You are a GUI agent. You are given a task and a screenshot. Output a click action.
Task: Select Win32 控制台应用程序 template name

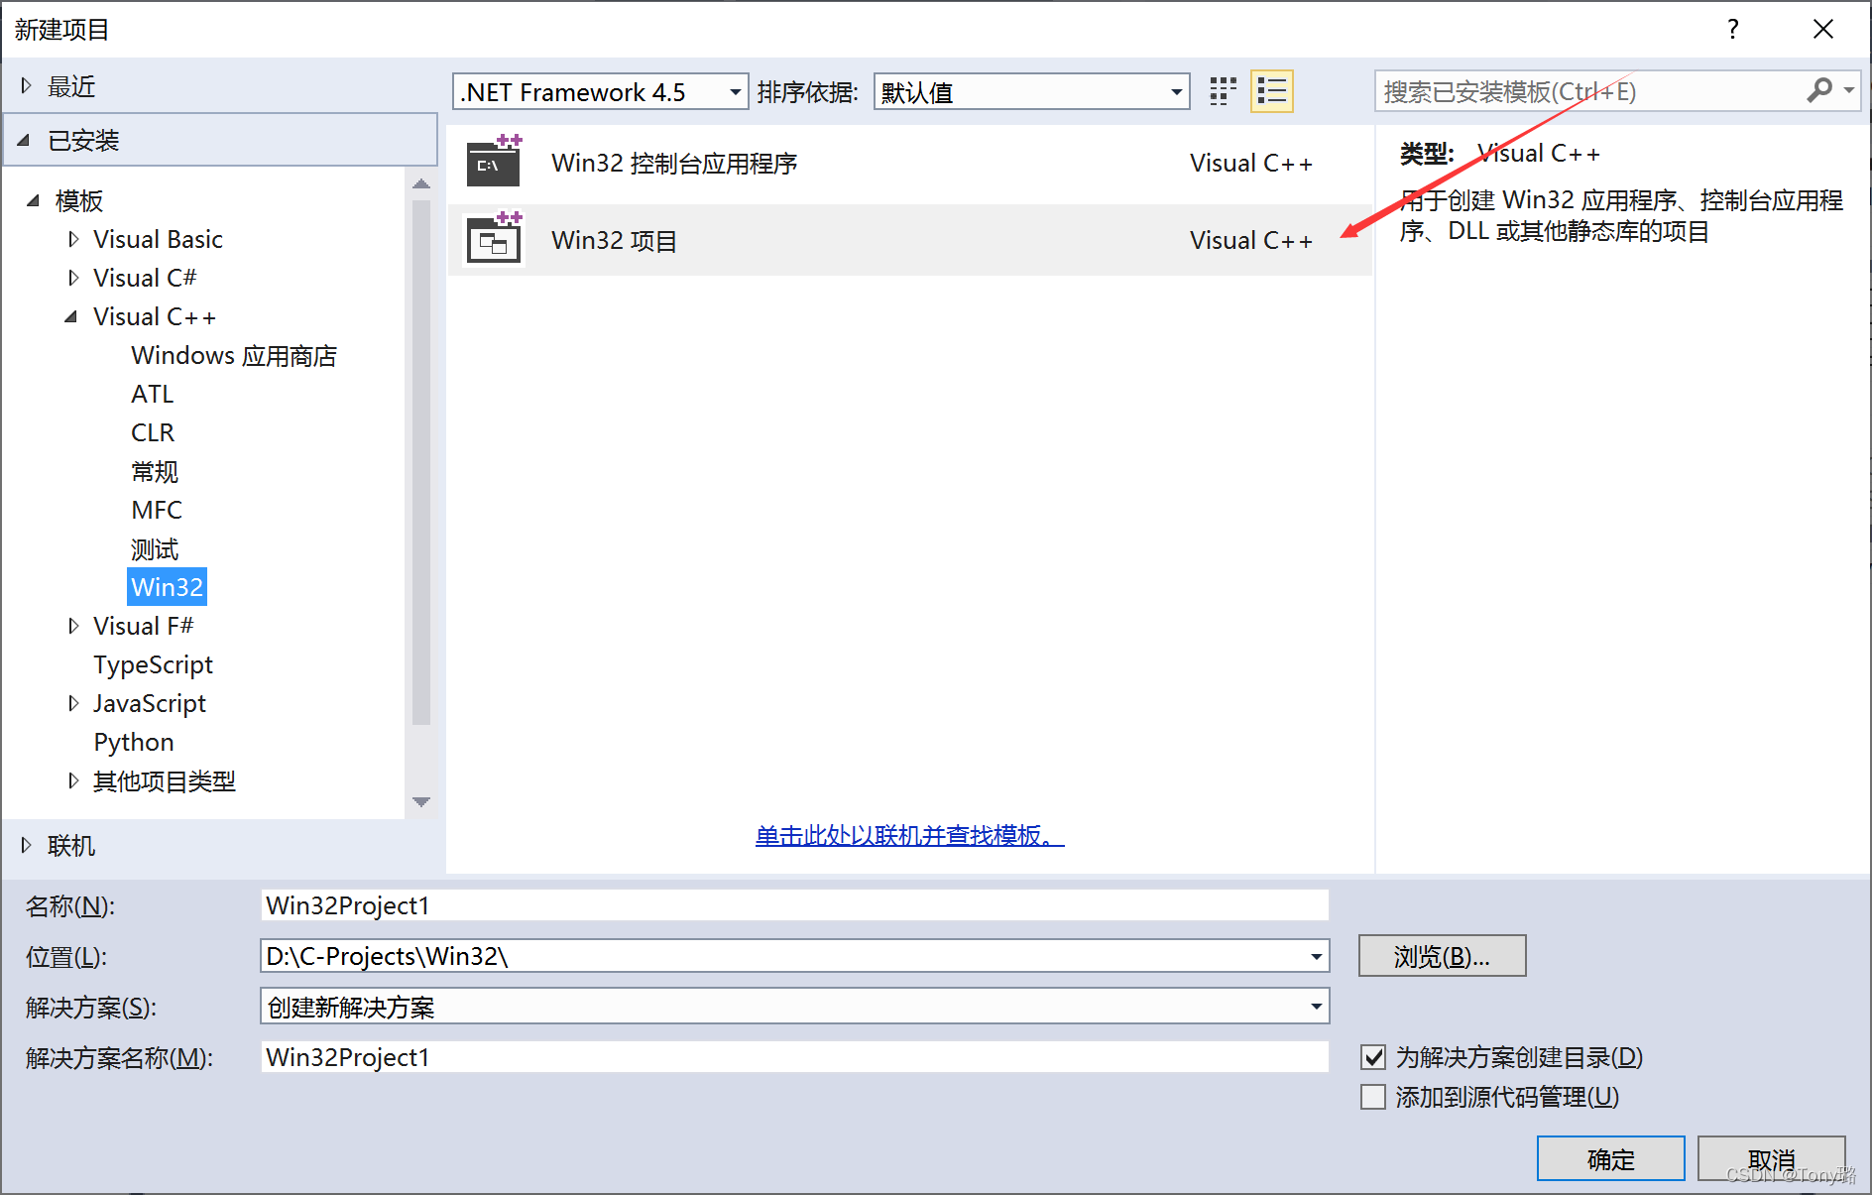coord(674,163)
